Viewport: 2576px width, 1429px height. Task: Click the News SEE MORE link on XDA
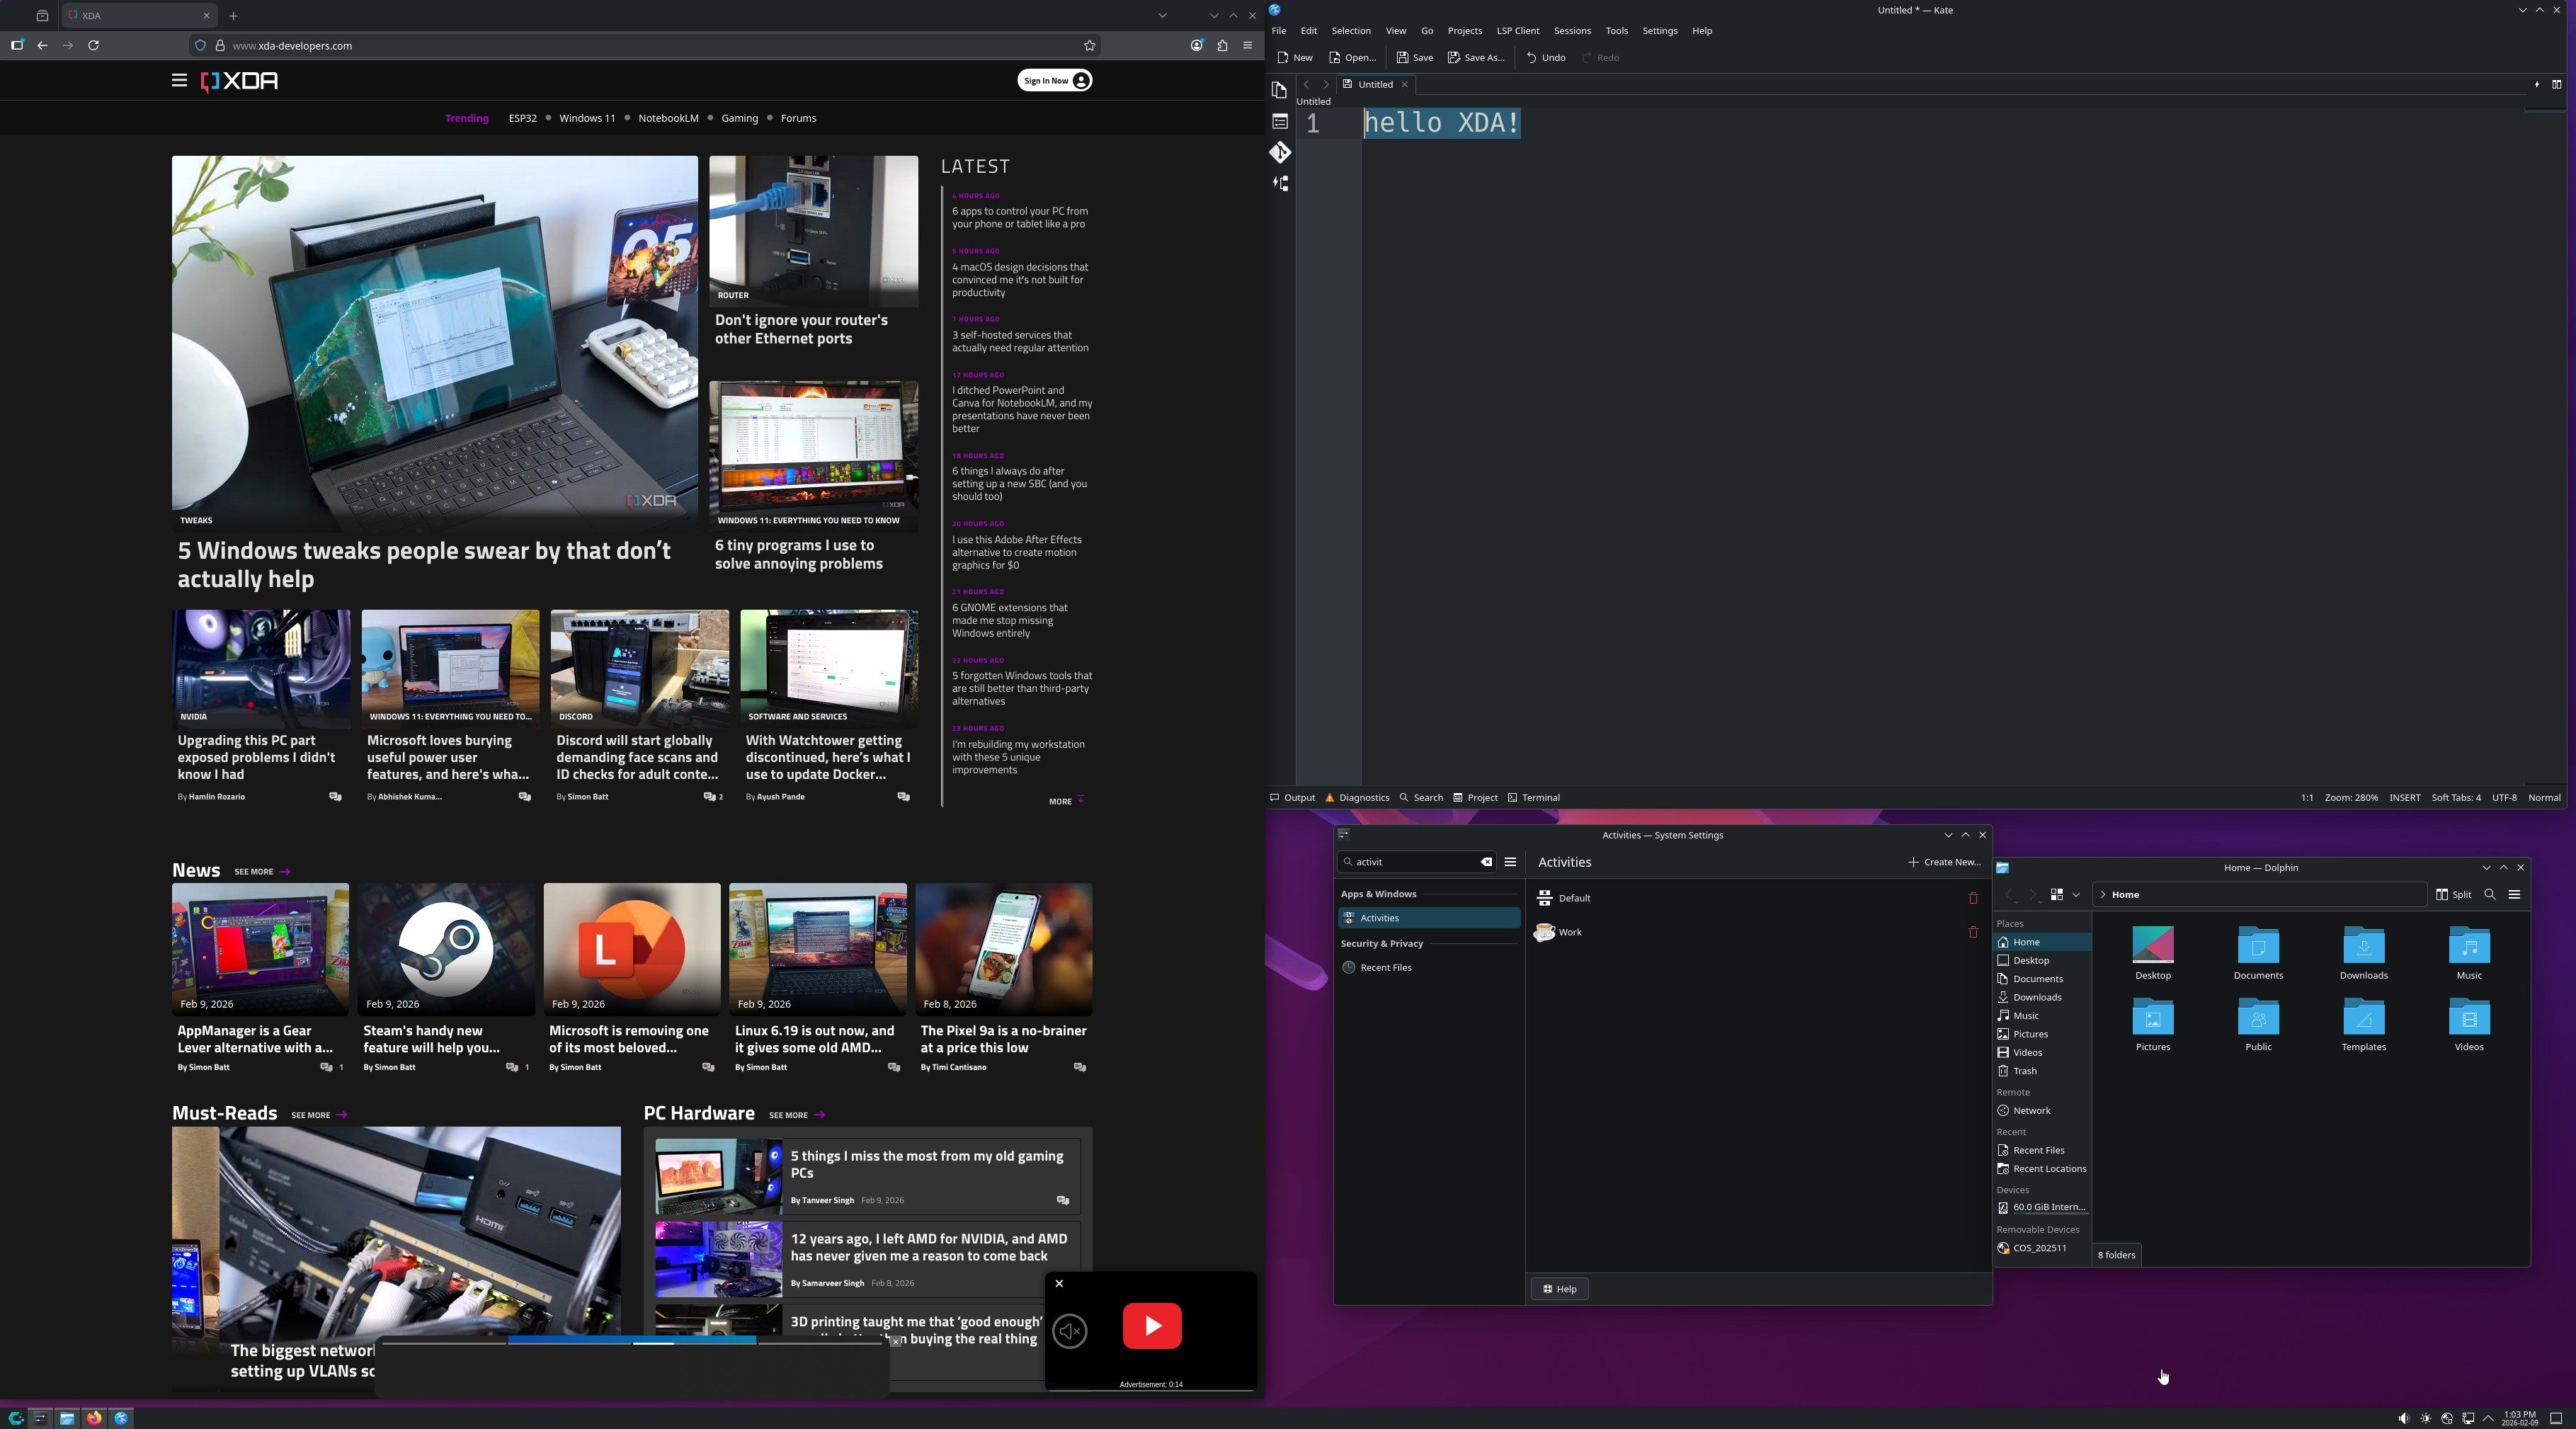pyautogui.click(x=262, y=872)
